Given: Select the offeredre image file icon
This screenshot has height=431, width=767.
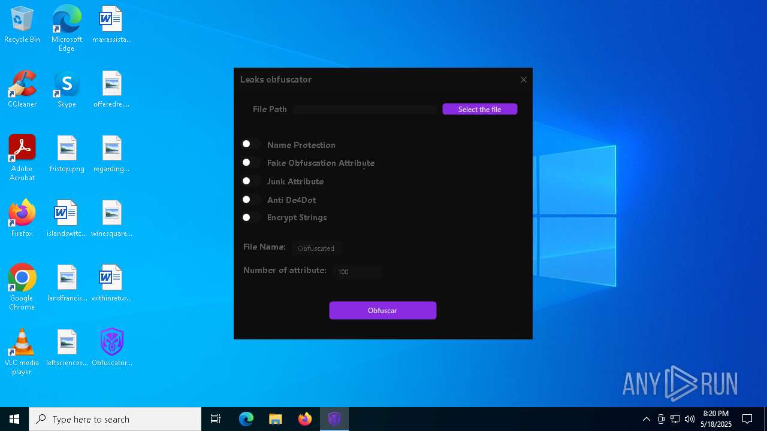Looking at the screenshot, I should coord(111,90).
